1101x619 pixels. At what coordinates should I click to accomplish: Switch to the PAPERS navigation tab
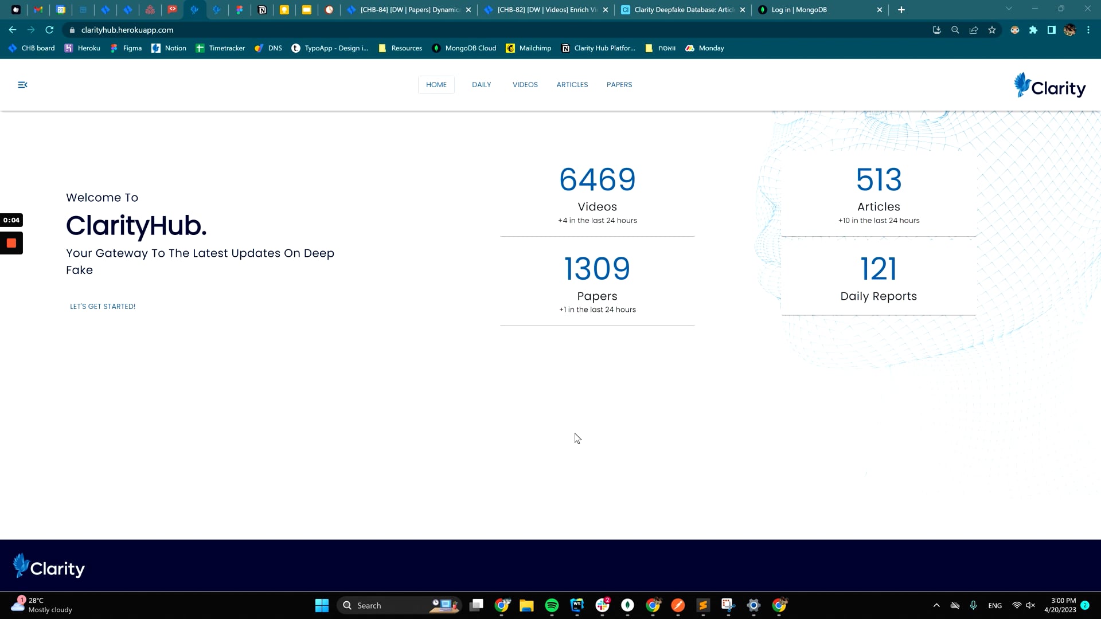619,84
